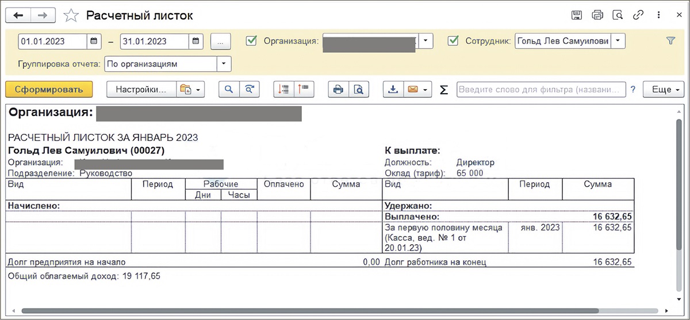Add report to favorites with the star
Screen dimensions: 690x320
tap(71, 16)
